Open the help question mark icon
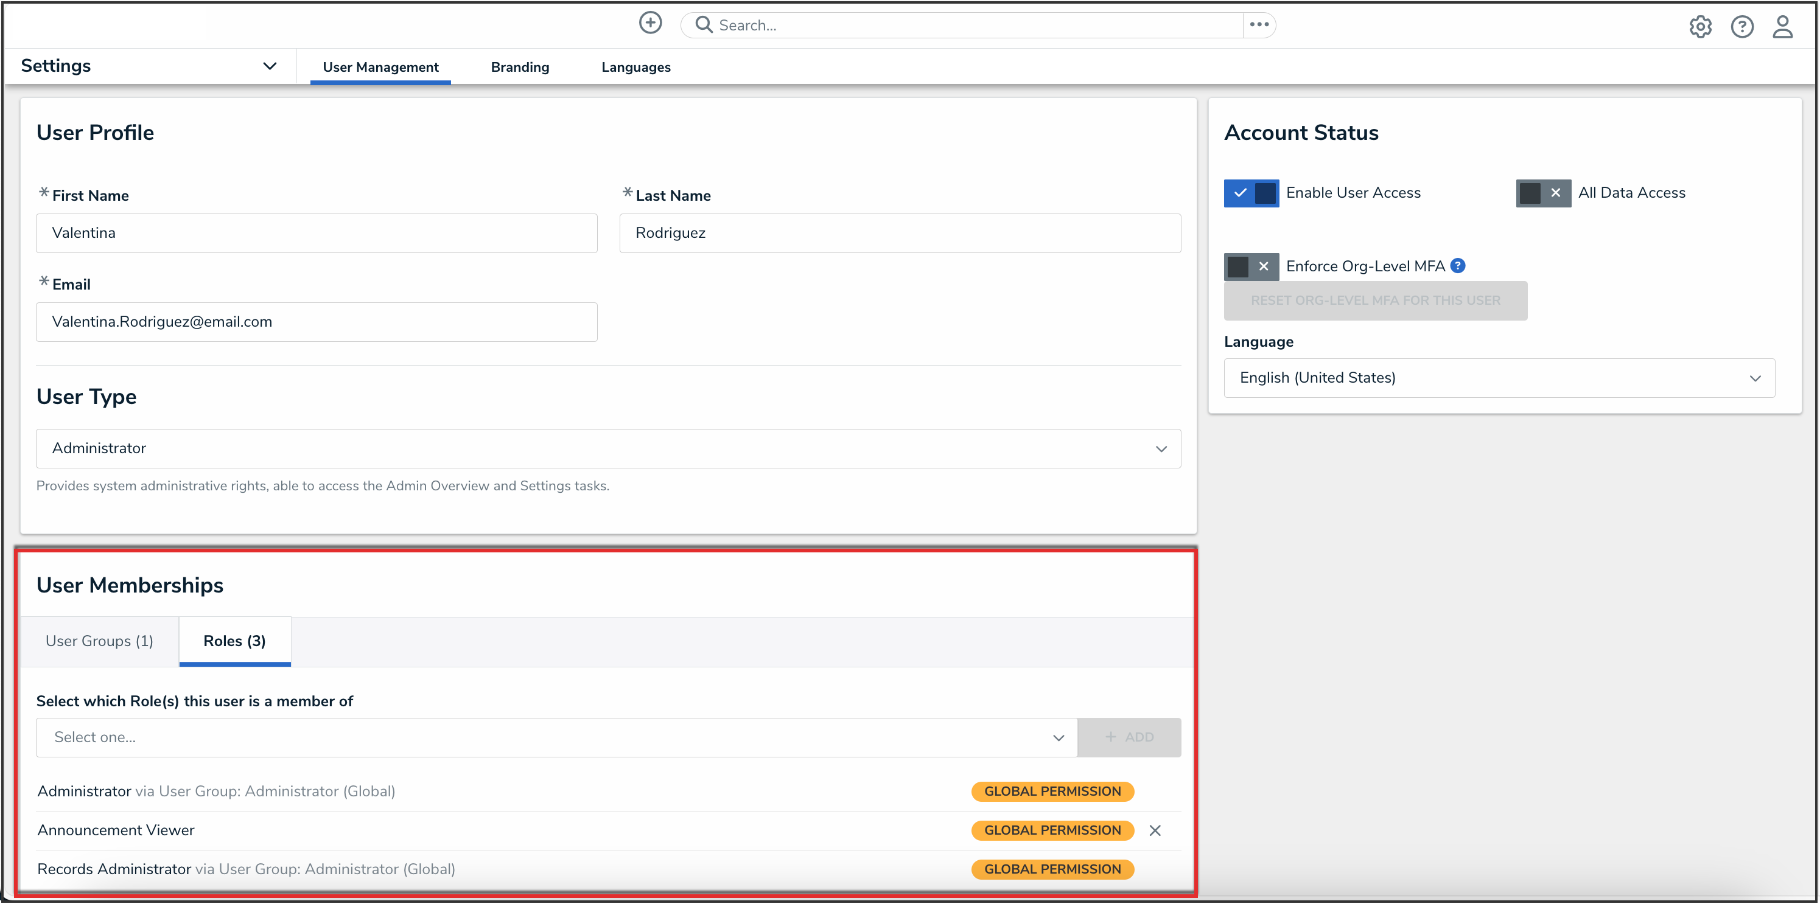The width and height of the screenshot is (1820, 904). click(x=1741, y=27)
